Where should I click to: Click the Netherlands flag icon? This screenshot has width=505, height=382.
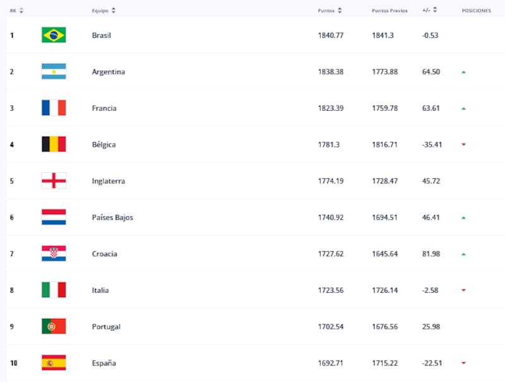[x=54, y=218]
